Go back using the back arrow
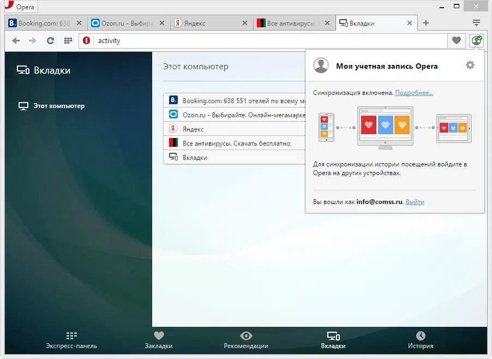This screenshot has width=492, height=359. point(16,40)
